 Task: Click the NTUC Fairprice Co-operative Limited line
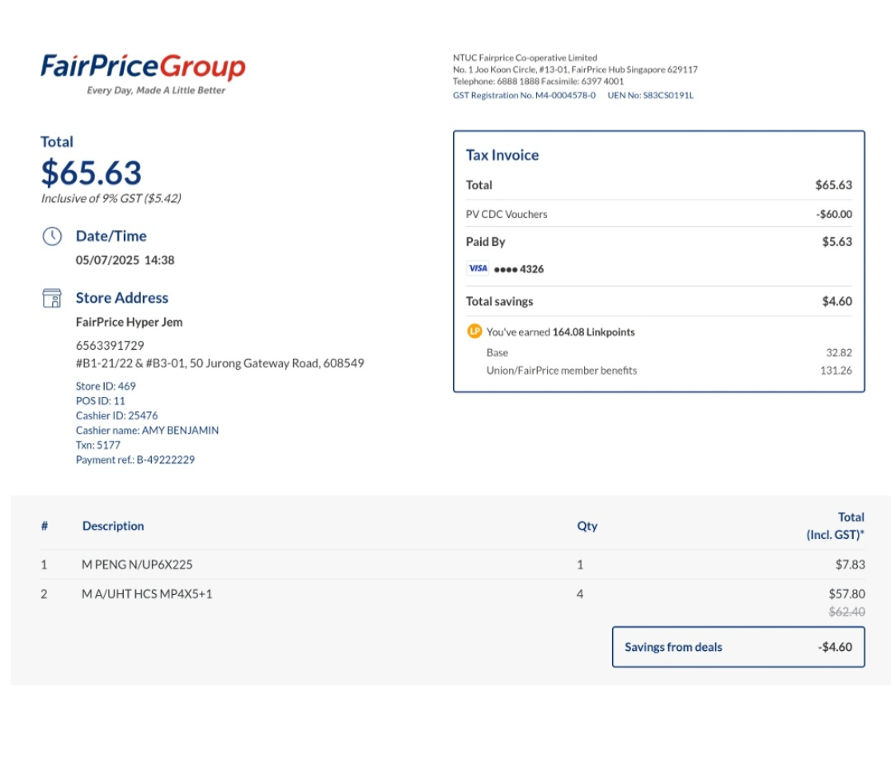pyautogui.click(x=525, y=58)
